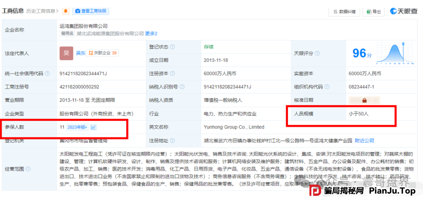
Task: Click the trend chart icon beside 2023年报
Action: 94,127
